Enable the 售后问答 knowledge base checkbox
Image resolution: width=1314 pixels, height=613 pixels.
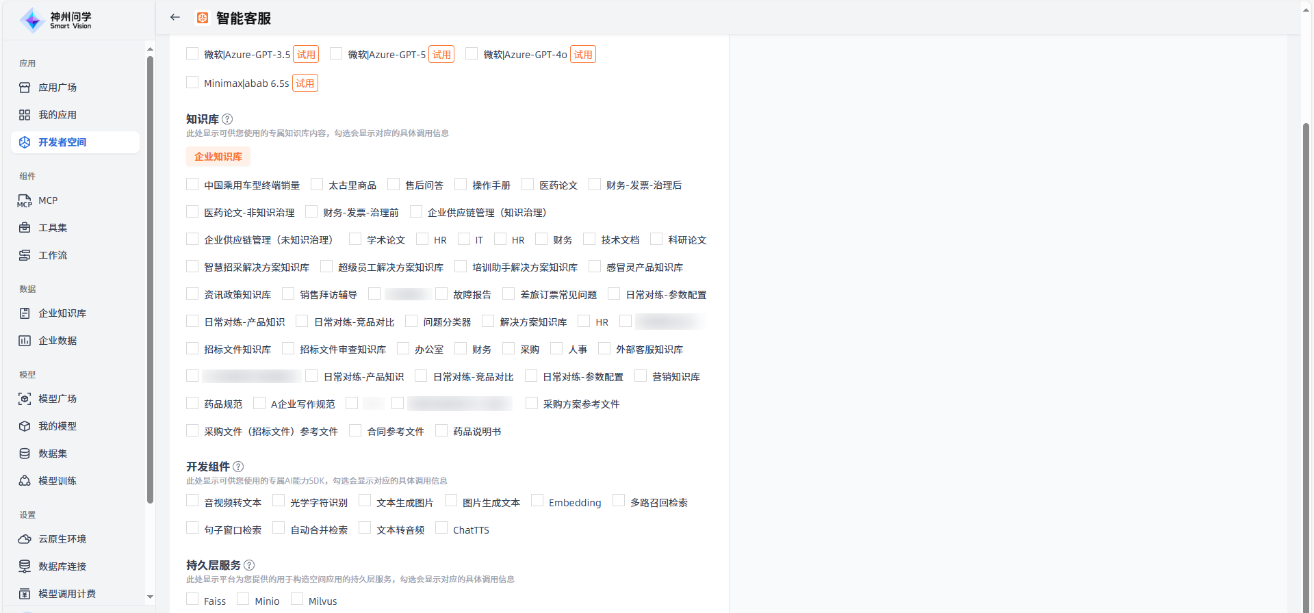(x=394, y=185)
